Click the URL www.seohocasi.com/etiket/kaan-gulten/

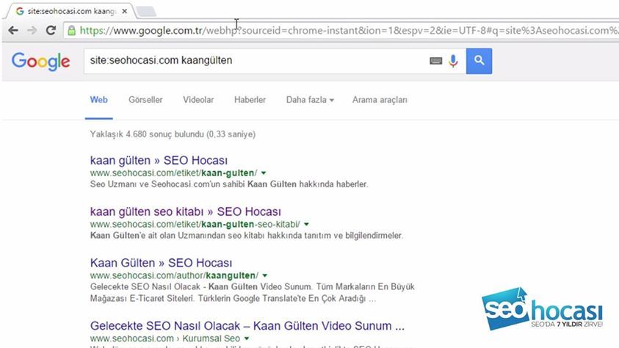point(174,173)
